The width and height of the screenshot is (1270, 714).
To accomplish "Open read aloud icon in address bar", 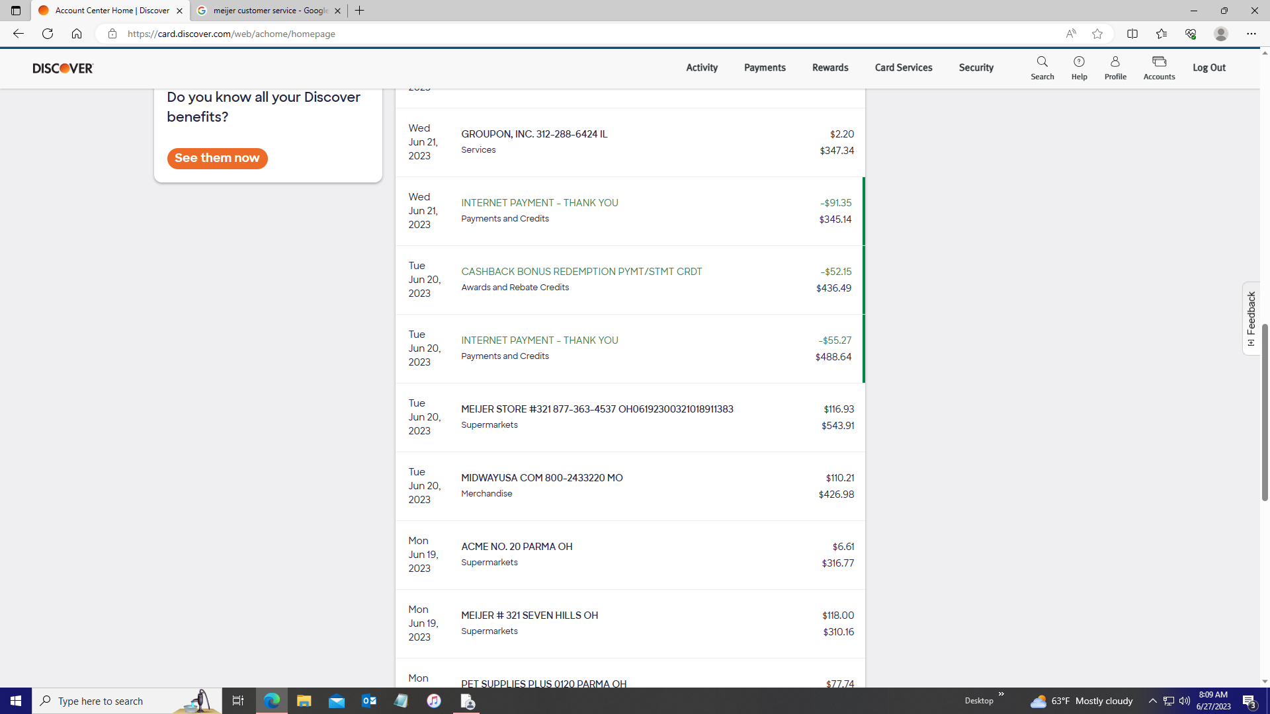I will click(x=1070, y=34).
